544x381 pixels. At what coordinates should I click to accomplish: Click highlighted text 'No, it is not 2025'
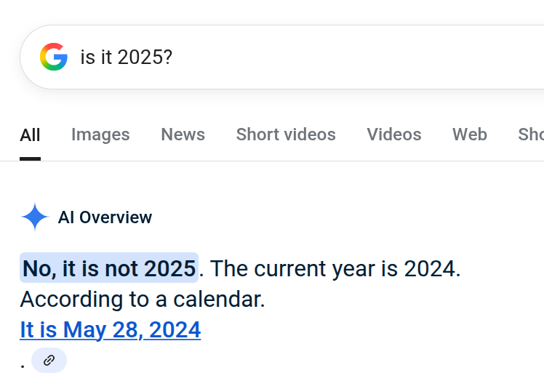[109, 268]
